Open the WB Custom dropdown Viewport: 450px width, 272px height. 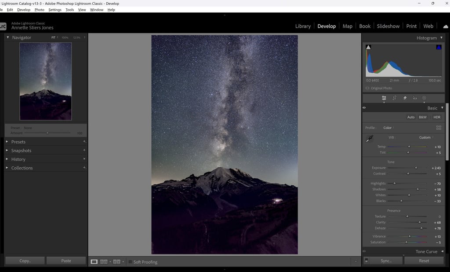[x=426, y=137]
